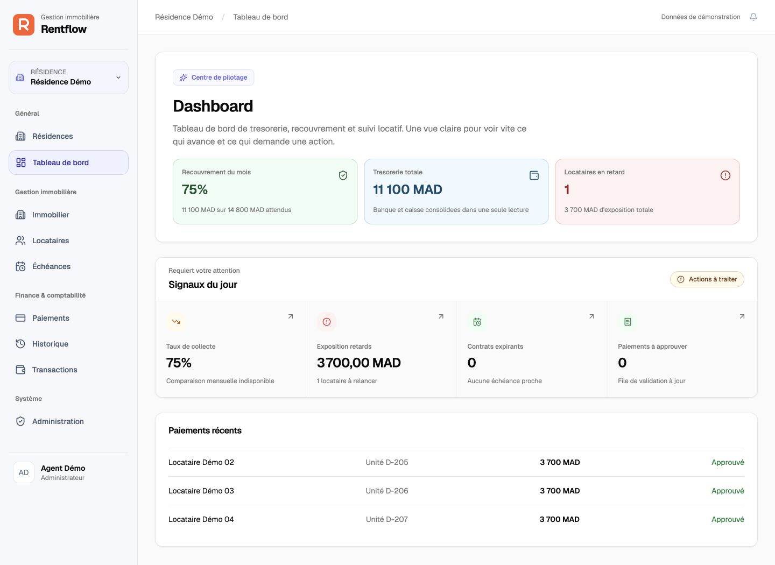This screenshot has width=775, height=565.
Task: Open the Locataires page
Action: click(68, 241)
